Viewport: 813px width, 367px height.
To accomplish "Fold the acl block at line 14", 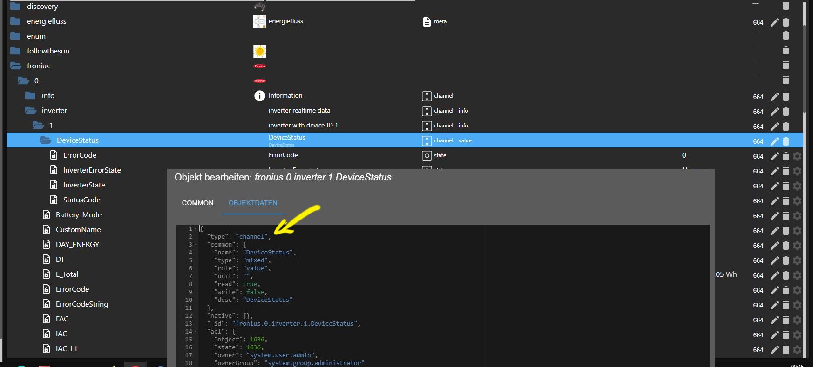I will (195, 332).
